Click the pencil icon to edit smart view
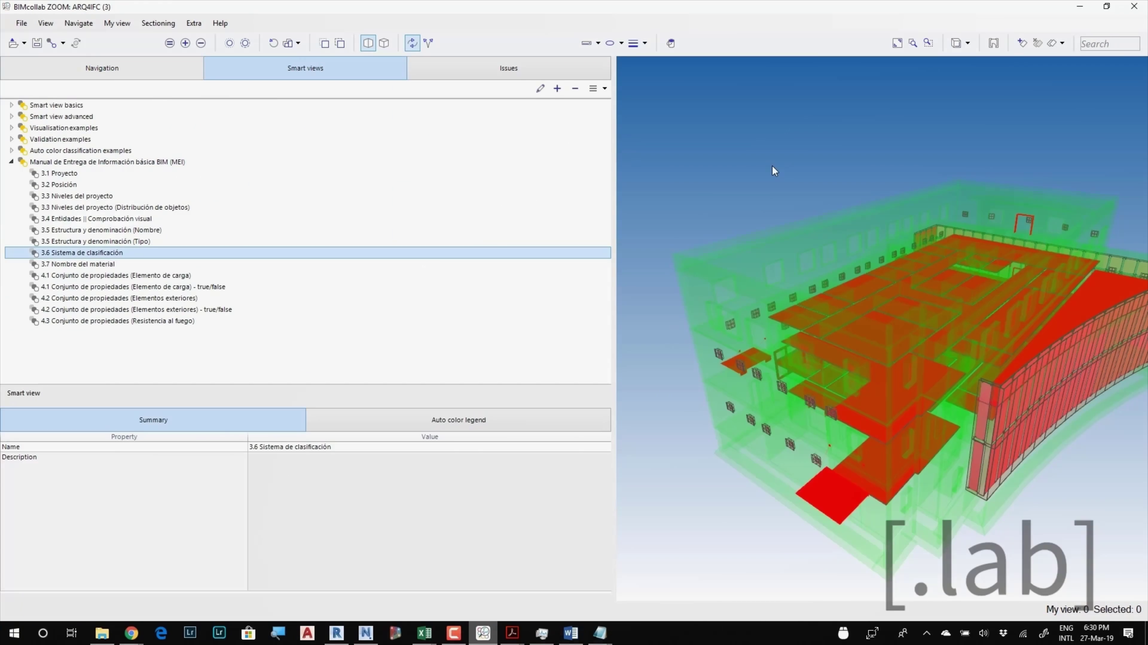Image resolution: width=1148 pixels, height=645 pixels. 540,89
